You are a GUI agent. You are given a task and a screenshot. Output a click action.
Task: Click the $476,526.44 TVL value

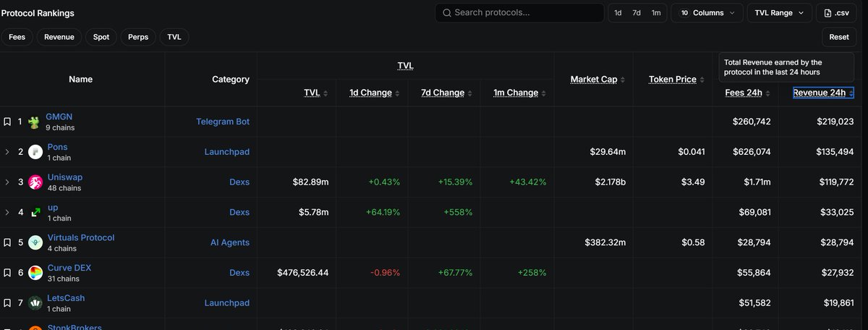tap(303, 273)
